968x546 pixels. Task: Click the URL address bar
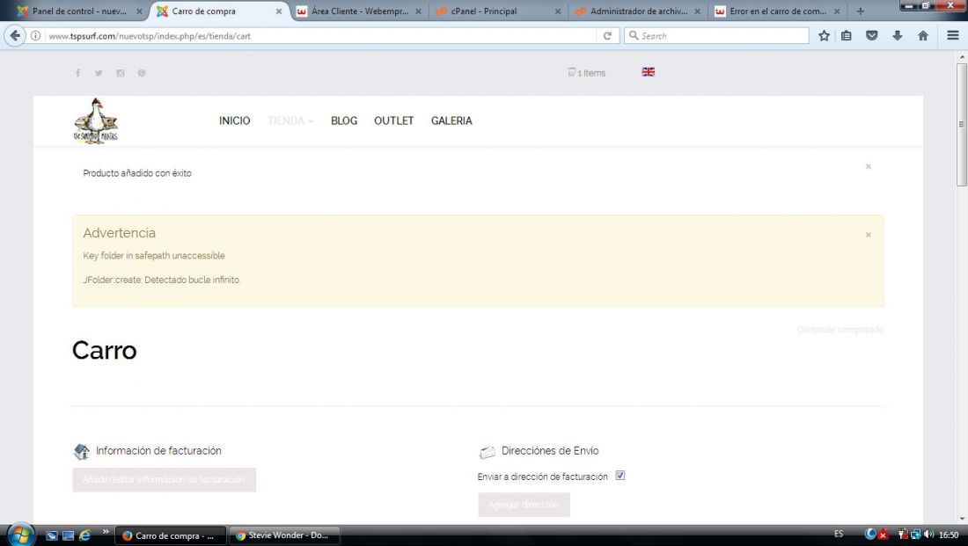tap(321, 36)
